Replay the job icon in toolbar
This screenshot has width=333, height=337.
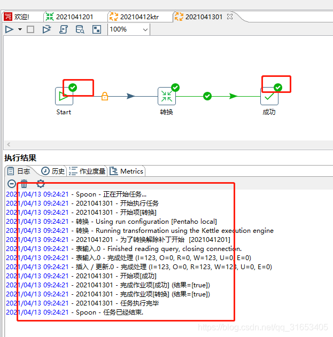point(47,29)
